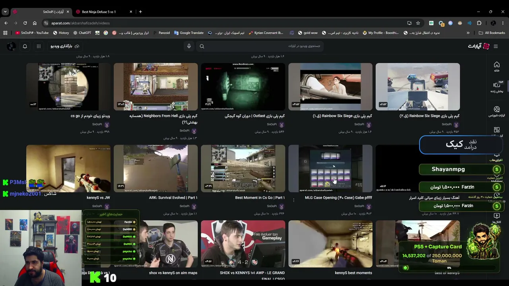
Task: Play the kennyS best moments thumbnail
Action: click(330, 244)
